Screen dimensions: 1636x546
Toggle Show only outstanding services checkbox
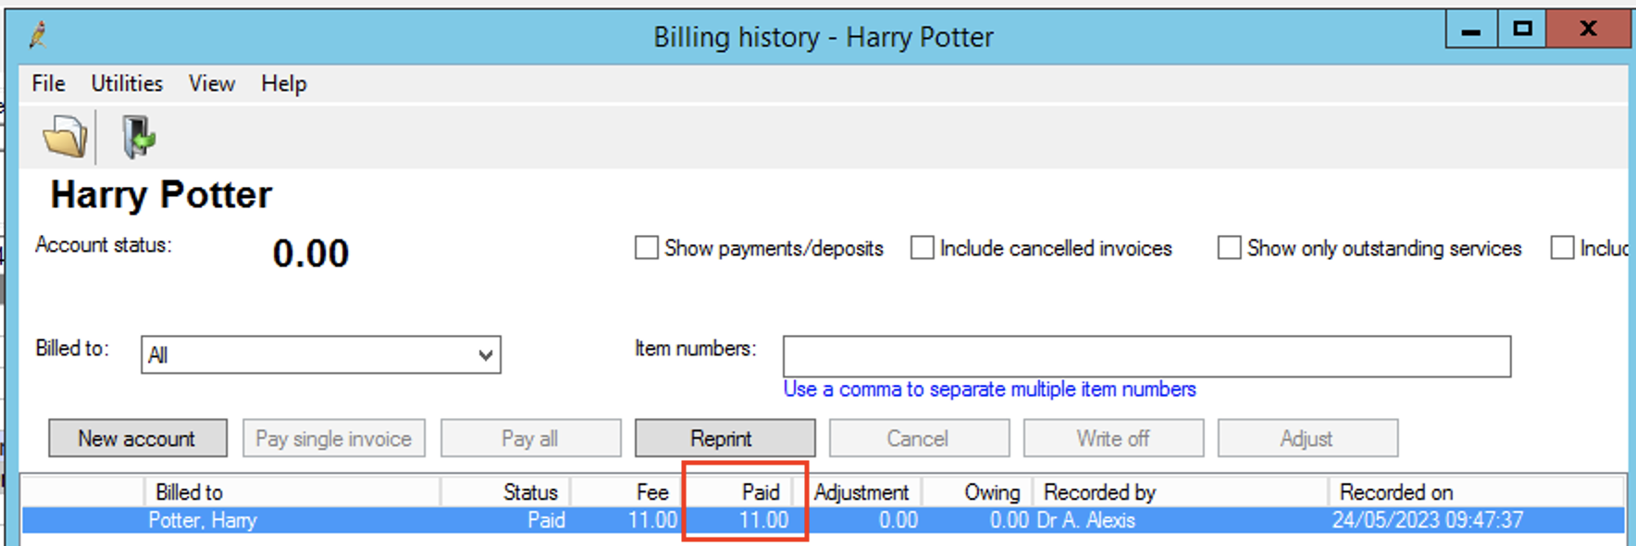point(1229,248)
